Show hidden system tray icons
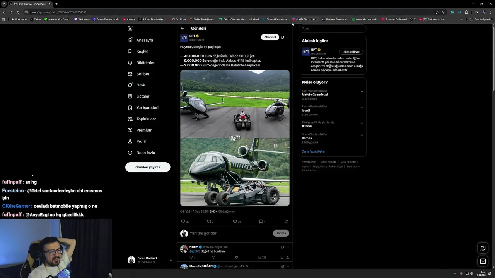Screen dimensions: 495x278 coord(455,273)
